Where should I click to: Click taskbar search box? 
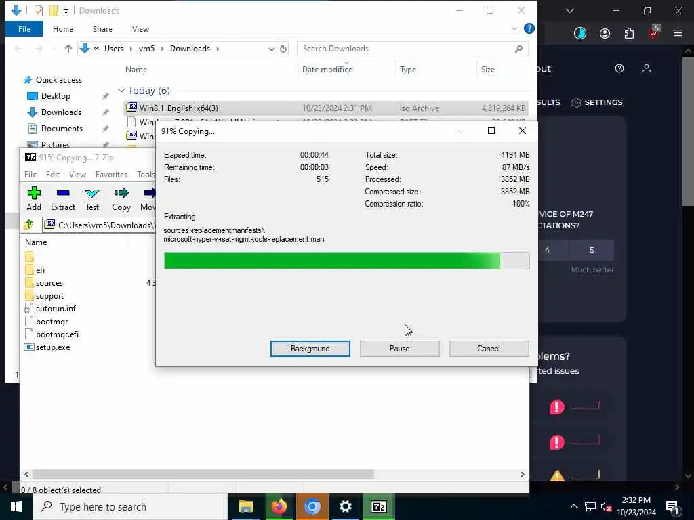(130, 506)
